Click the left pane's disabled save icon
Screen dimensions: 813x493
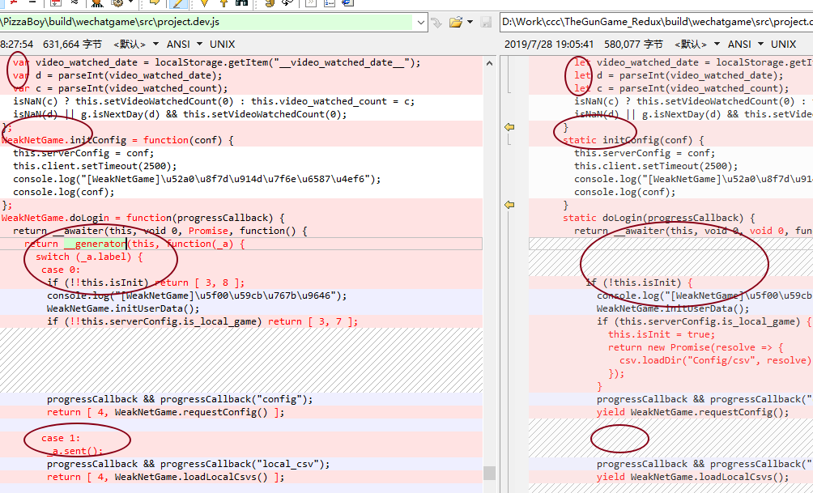pos(486,22)
